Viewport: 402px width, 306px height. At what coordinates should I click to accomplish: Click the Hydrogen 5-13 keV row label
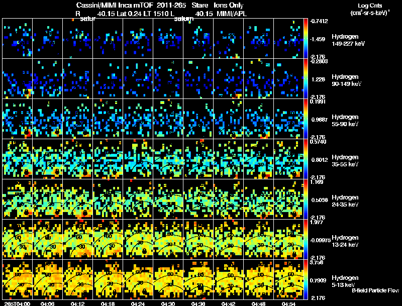coord(345,281)
